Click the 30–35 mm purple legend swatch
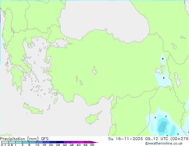Screen dimensions: 189x146 [x=67, y=142]
